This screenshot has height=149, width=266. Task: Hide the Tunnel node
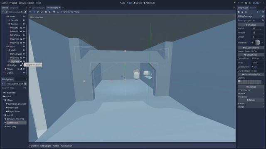24,24
